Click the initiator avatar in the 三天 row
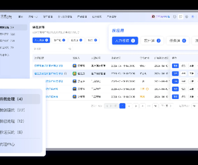Screen dimensions: 198x165 75,89
